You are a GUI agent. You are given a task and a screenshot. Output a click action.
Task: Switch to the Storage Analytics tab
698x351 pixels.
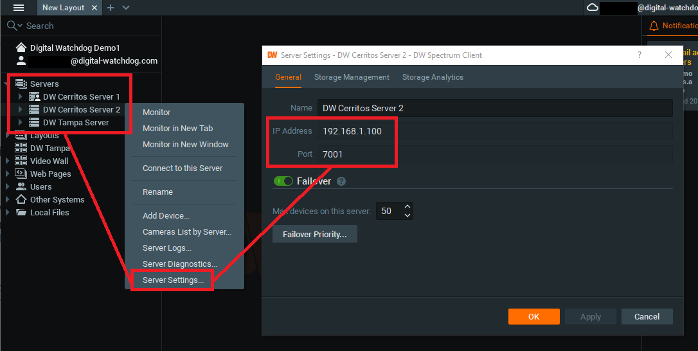tap(433, 77)
